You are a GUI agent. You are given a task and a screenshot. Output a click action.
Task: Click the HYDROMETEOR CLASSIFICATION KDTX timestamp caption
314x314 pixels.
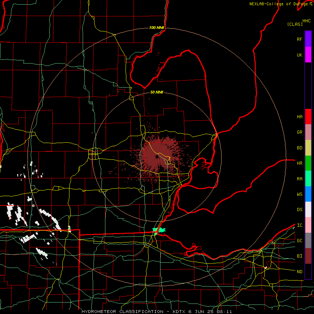click(x=157, y=312)
